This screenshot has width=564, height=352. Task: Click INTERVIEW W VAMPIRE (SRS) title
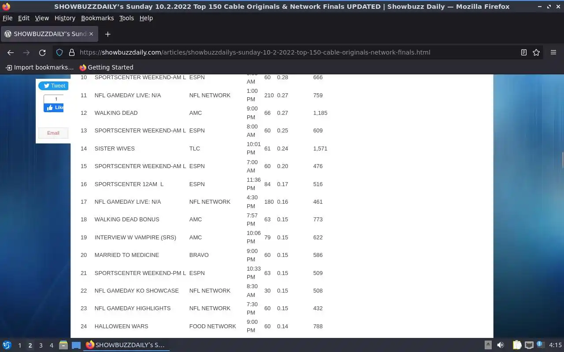click(x=135, y=238)
